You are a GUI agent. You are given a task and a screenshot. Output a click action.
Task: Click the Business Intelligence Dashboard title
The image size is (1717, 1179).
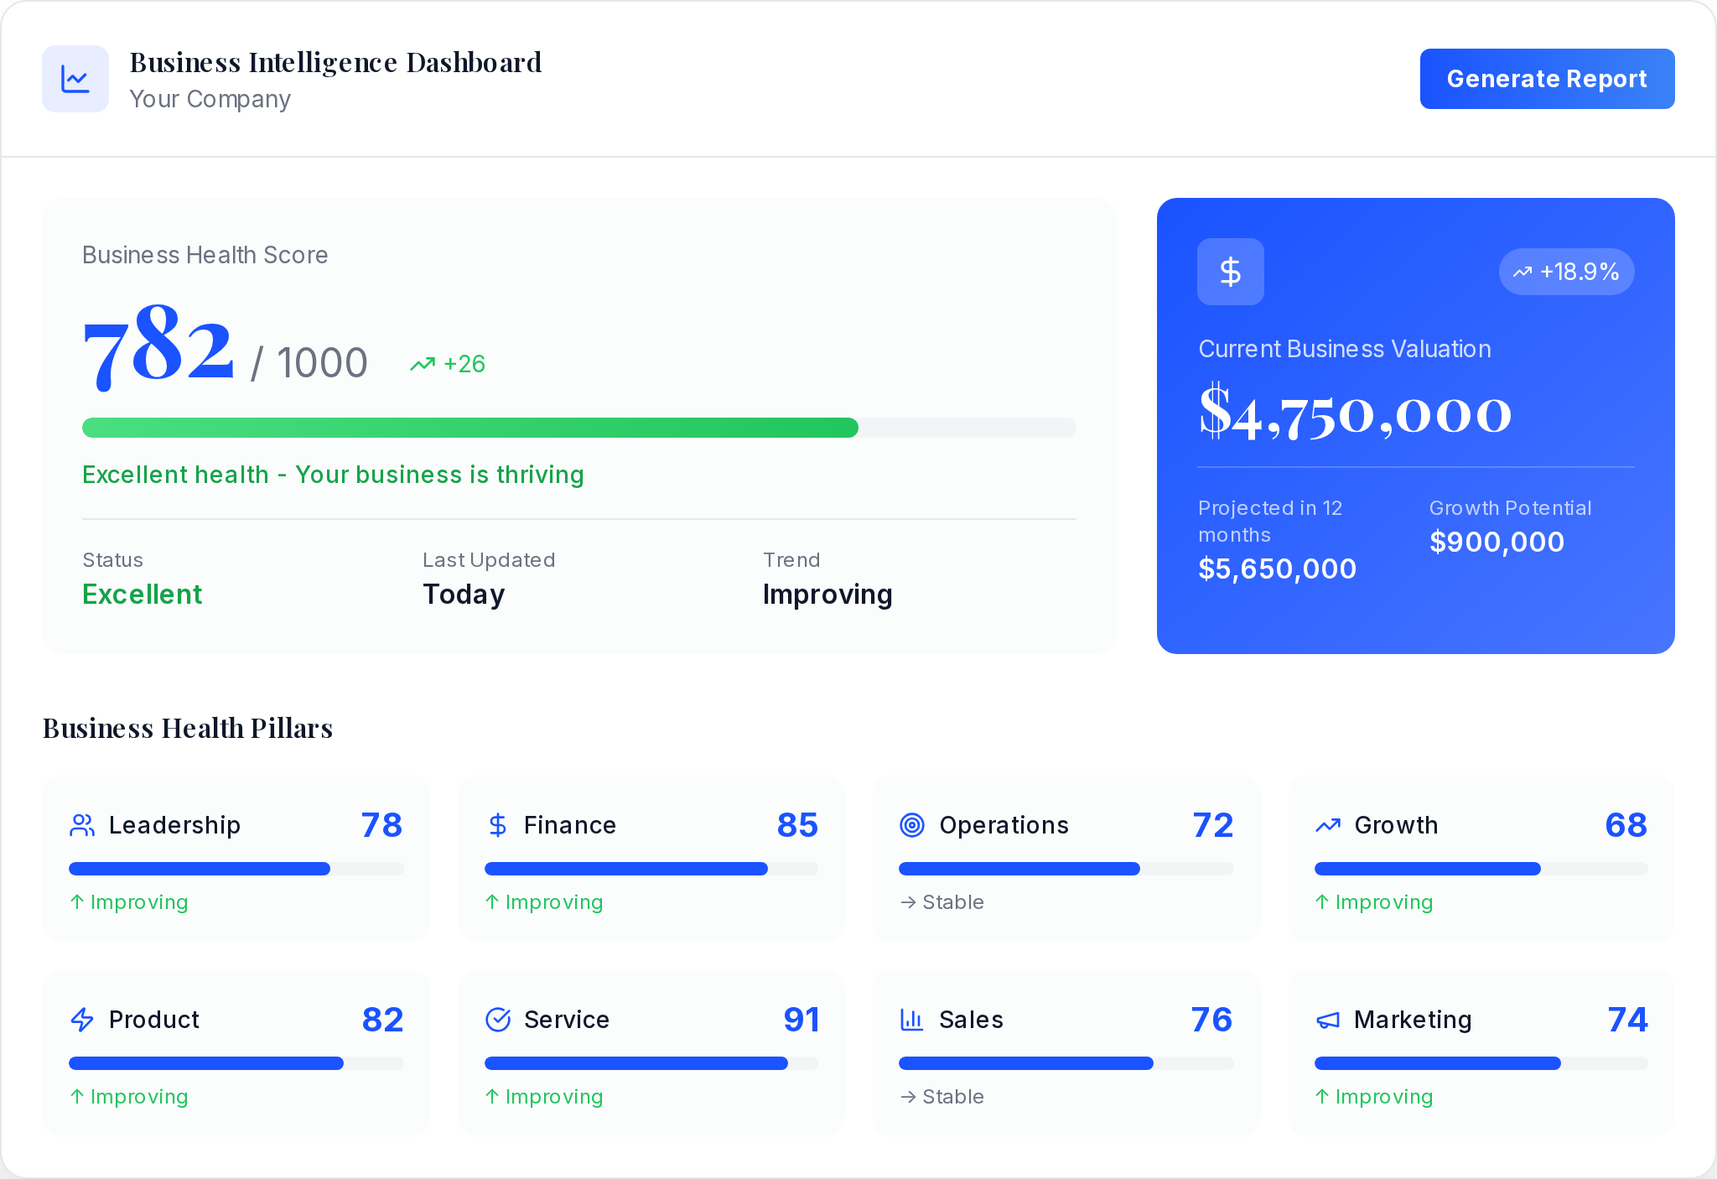pos(335,62)
